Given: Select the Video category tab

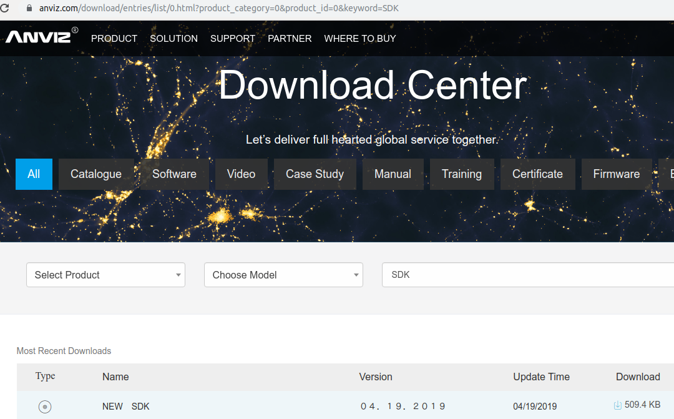Looking at the screenshot, I should tap(241, 174).
